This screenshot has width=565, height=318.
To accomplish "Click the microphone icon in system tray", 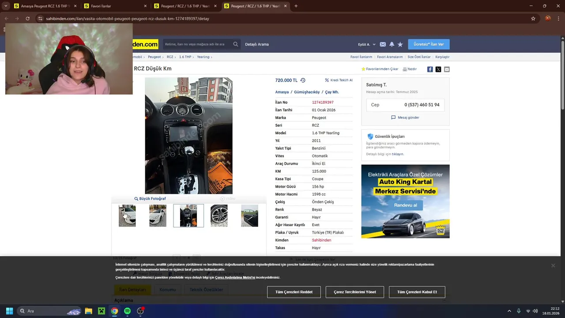I will click(519, 311).
